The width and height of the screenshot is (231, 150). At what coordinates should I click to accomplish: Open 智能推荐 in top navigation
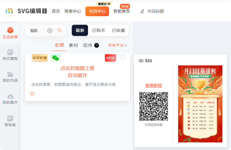(x=122, y=11)
